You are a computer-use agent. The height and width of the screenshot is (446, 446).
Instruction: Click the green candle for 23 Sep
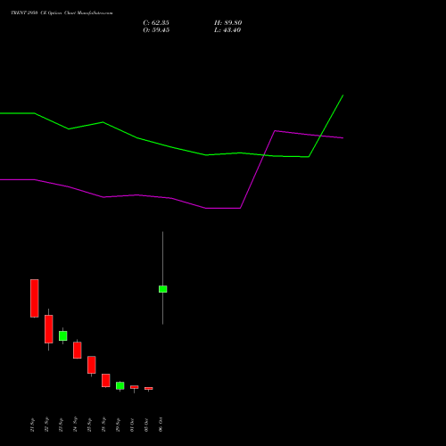point(63,335)
